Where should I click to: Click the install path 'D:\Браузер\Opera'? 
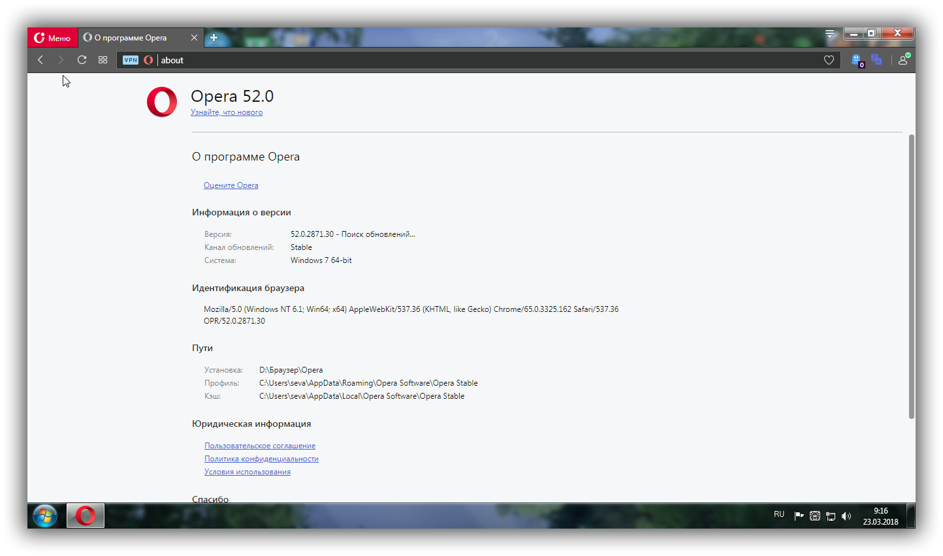point(291,370)
